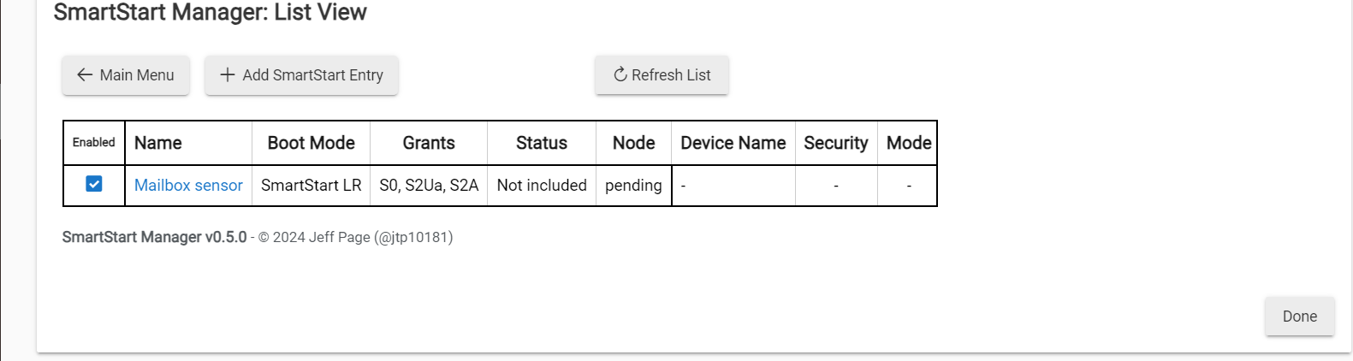Click the Enabled column header
The width and height of the screenshot is (1353, 361).
[x=94, y=143]
